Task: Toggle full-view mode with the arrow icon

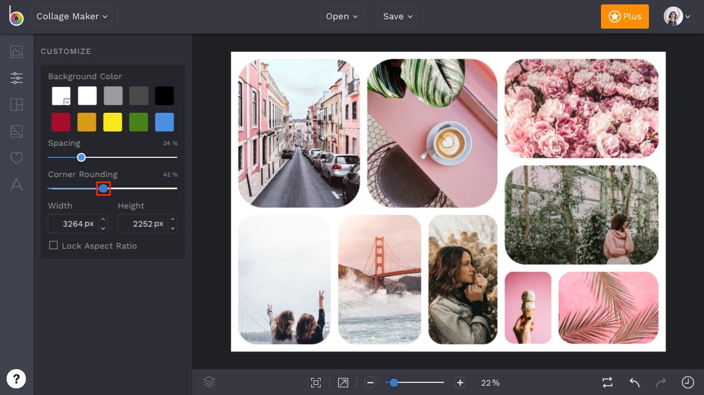Action: [x=342, y=382]
